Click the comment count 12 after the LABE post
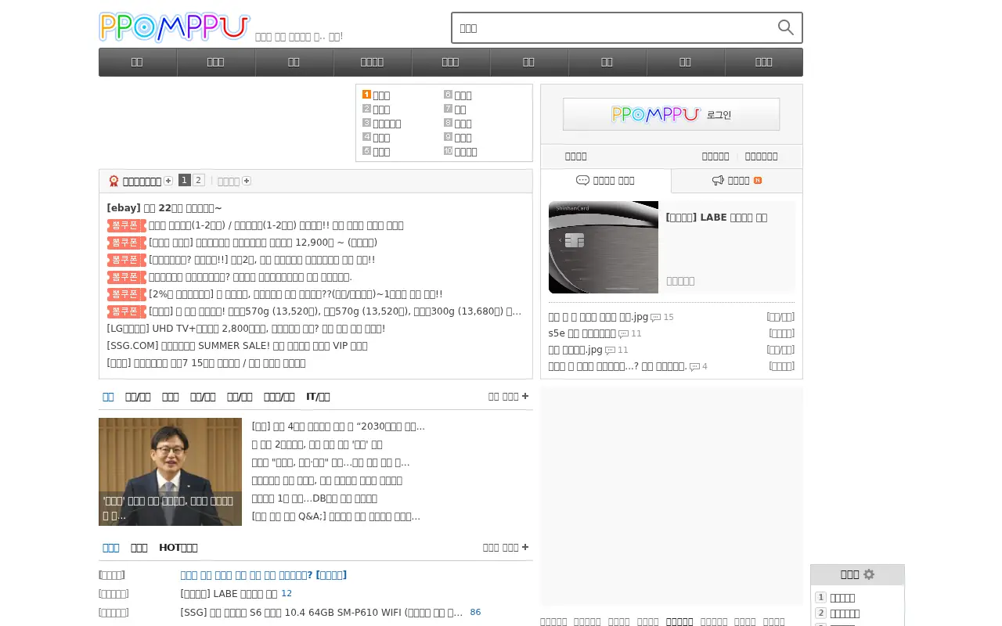The height and width of the screenshot is (626, 1002). coord(287,594)
